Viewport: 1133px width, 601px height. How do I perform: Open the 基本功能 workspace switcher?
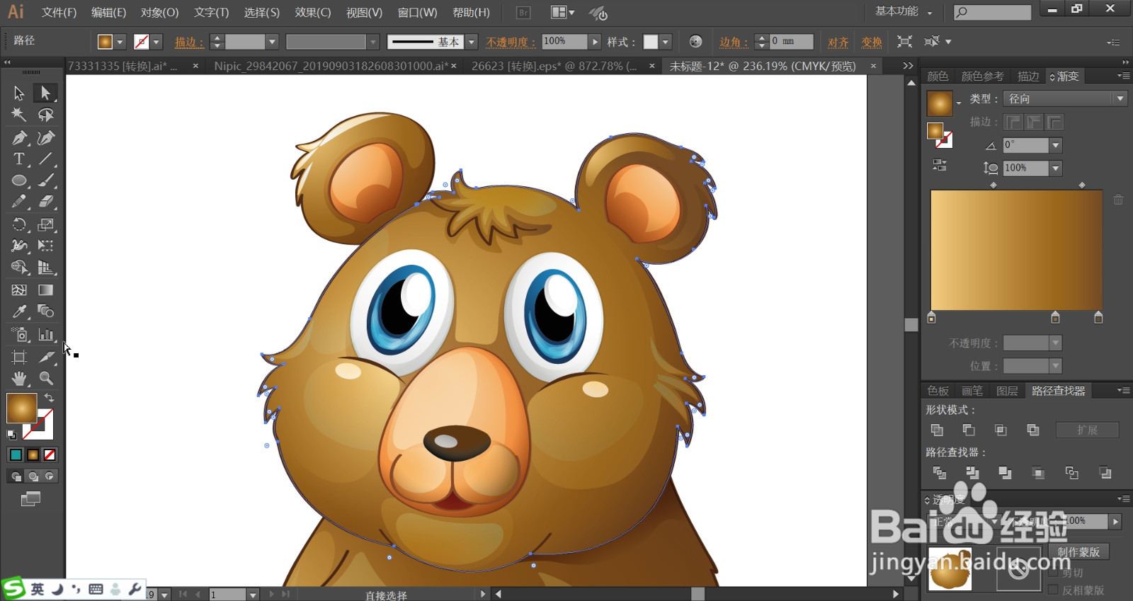(x=904, y=11)
